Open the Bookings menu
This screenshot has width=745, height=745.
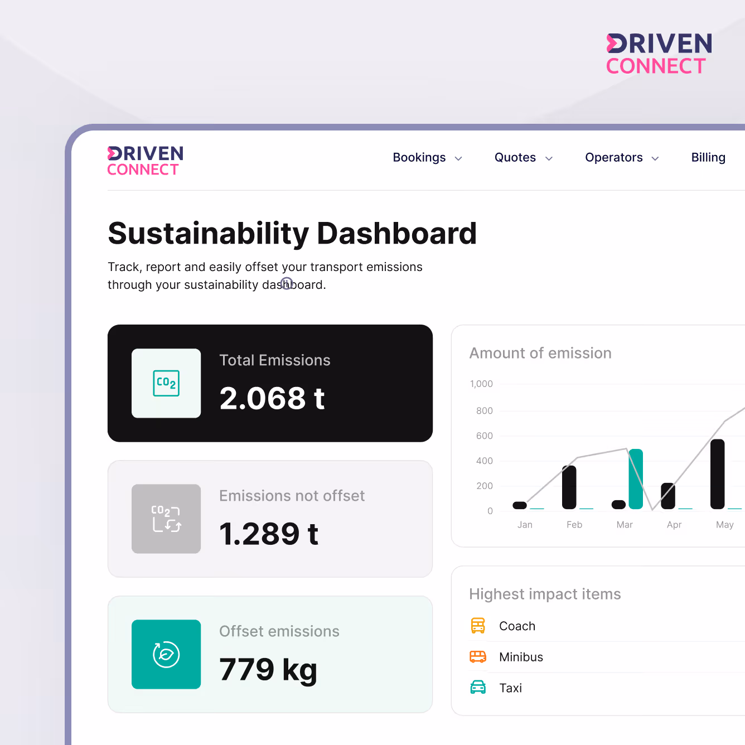pyautogui.click(x=428, y=157)
